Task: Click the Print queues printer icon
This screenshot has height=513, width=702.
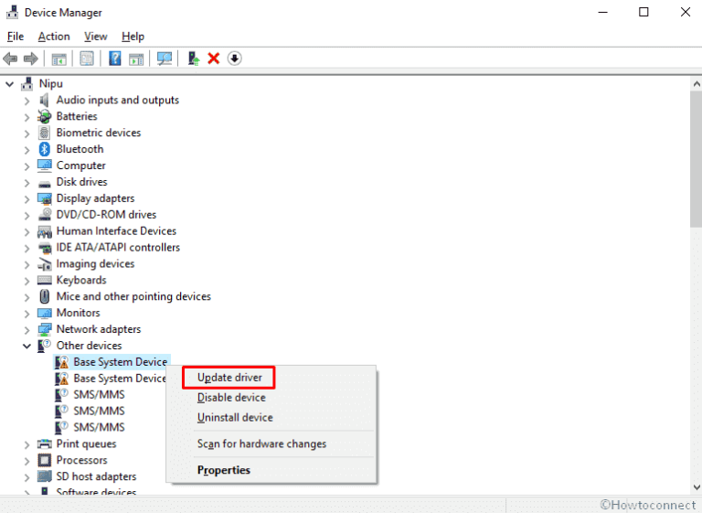Action: (x=44, y=444)
